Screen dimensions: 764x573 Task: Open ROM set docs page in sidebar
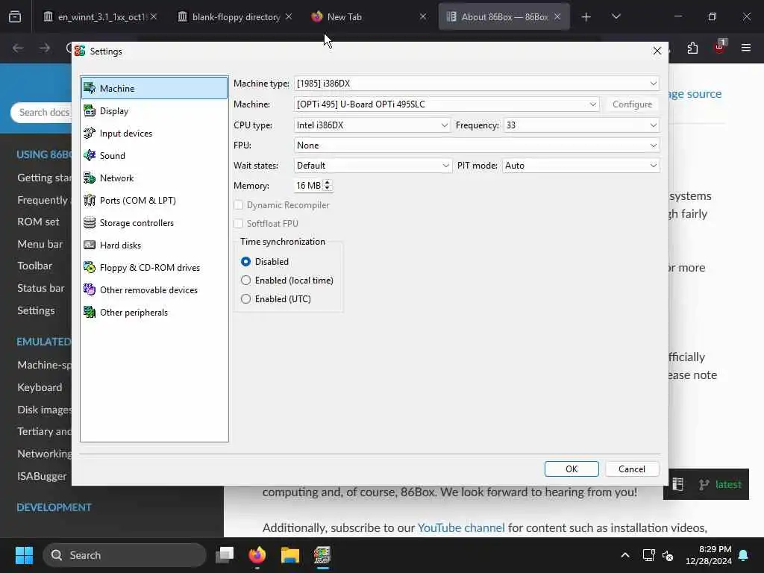click(x=38, y=222)
